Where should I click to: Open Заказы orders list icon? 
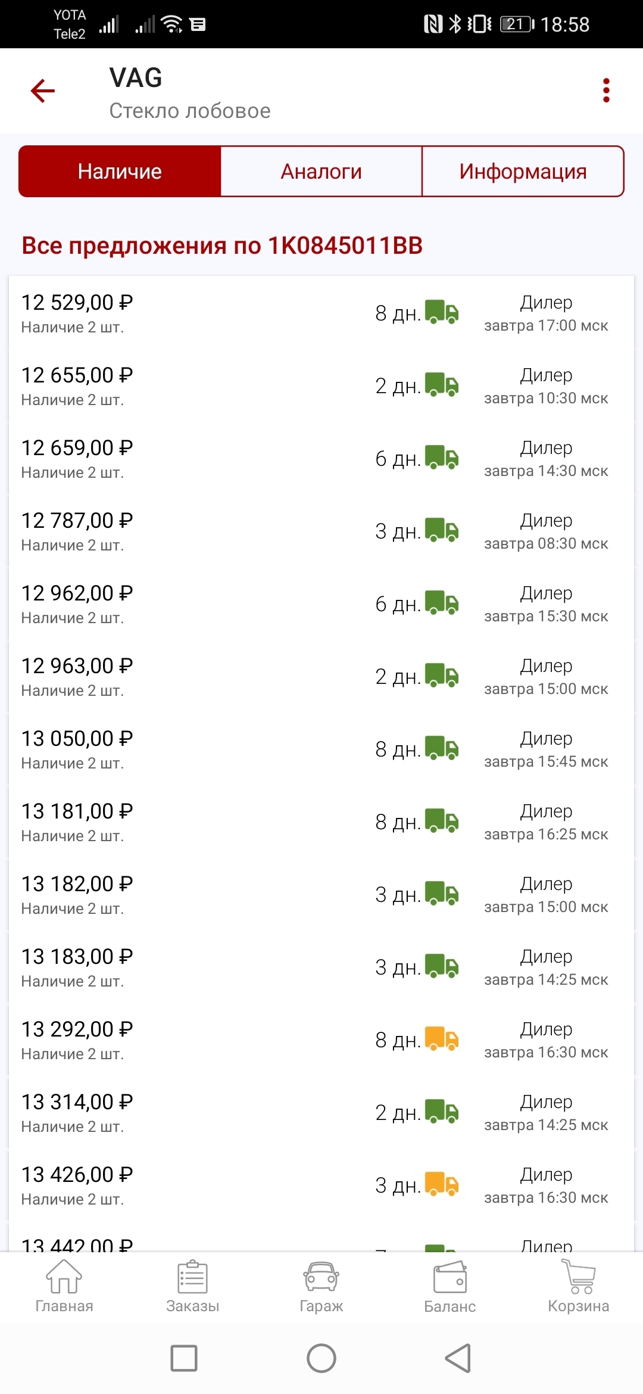tap(192, 1277)
